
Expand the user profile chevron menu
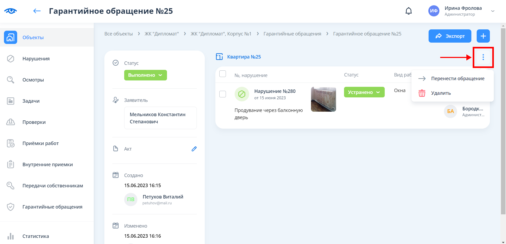[493, 11]
